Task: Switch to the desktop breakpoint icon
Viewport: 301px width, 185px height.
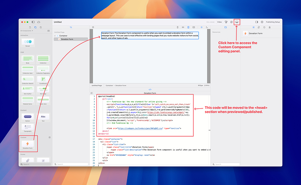Action: click(x=194, y=27)
